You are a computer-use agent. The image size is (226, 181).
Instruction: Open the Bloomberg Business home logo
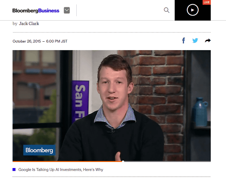coord(36,11)
